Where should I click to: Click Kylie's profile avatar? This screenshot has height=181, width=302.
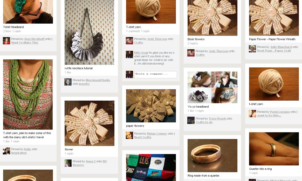point(6,151)
